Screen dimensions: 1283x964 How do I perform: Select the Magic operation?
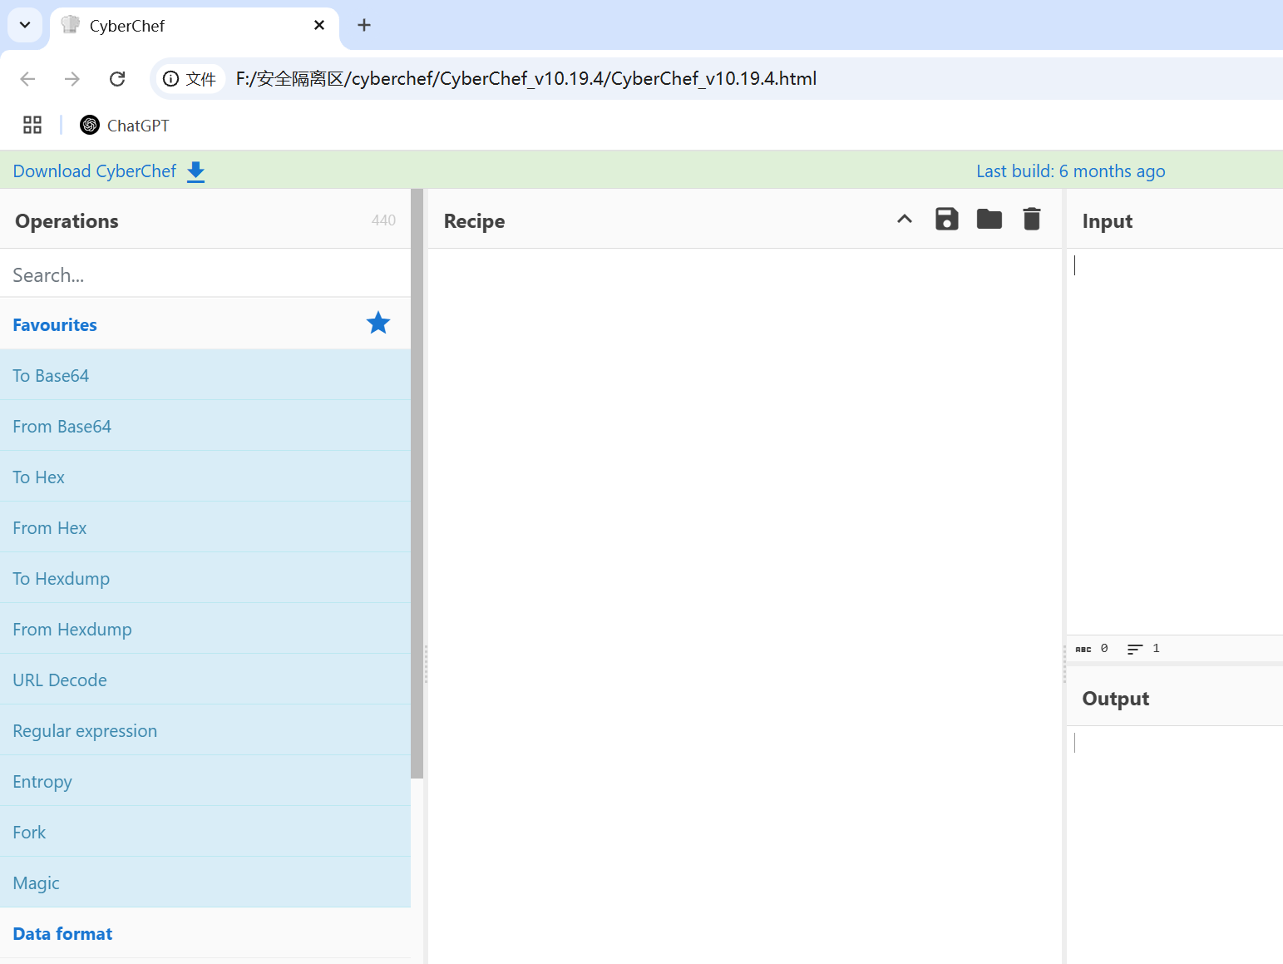[205, 882]
